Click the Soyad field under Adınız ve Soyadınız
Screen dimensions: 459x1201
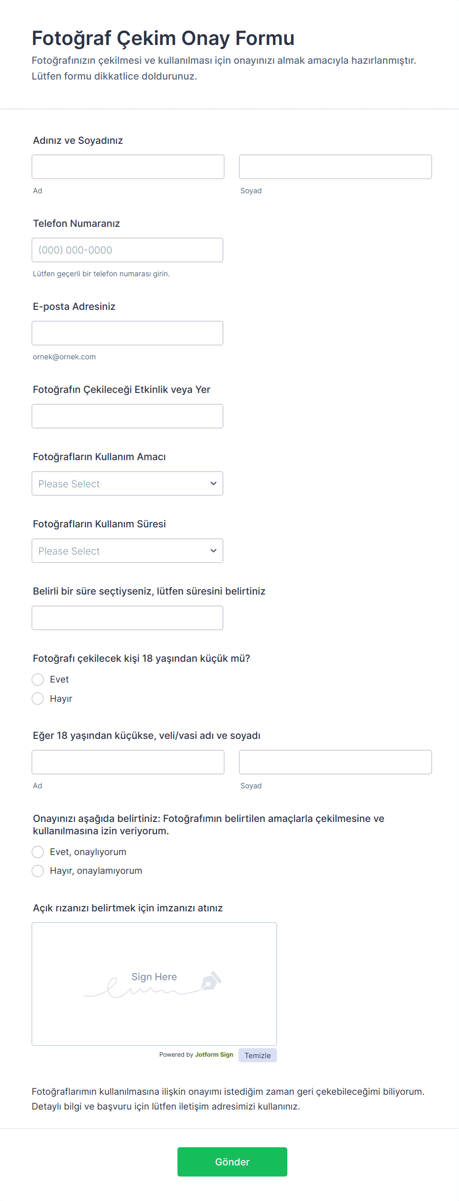pyautogui.click(x=335, y=167)
